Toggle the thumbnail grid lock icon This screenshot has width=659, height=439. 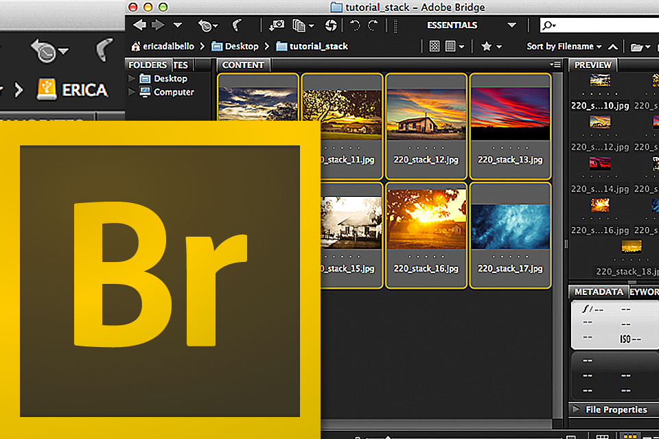[434, 46]
